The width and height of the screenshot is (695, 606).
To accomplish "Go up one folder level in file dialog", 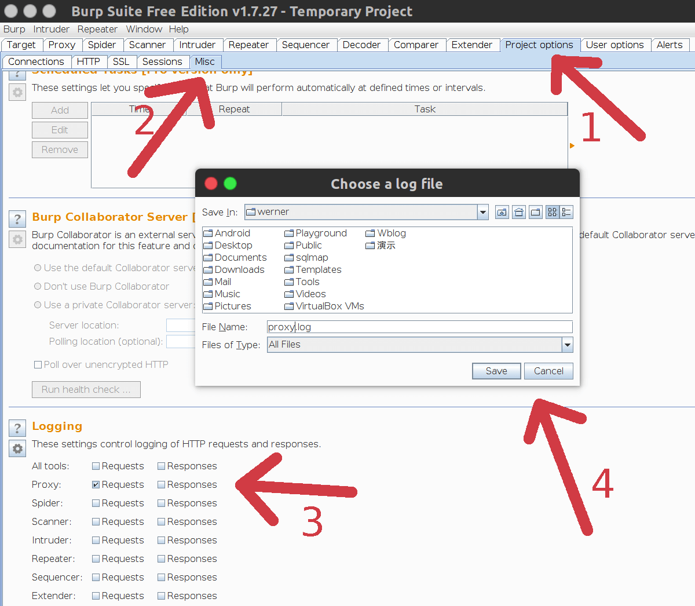I will [x=502, y=212].
